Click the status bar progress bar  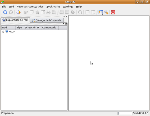coord(125,113)
